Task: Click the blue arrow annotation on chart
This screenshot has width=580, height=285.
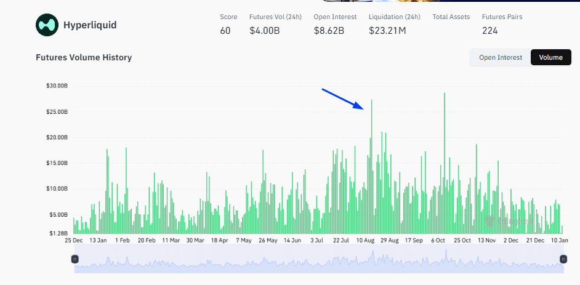Action: point(344,99)
